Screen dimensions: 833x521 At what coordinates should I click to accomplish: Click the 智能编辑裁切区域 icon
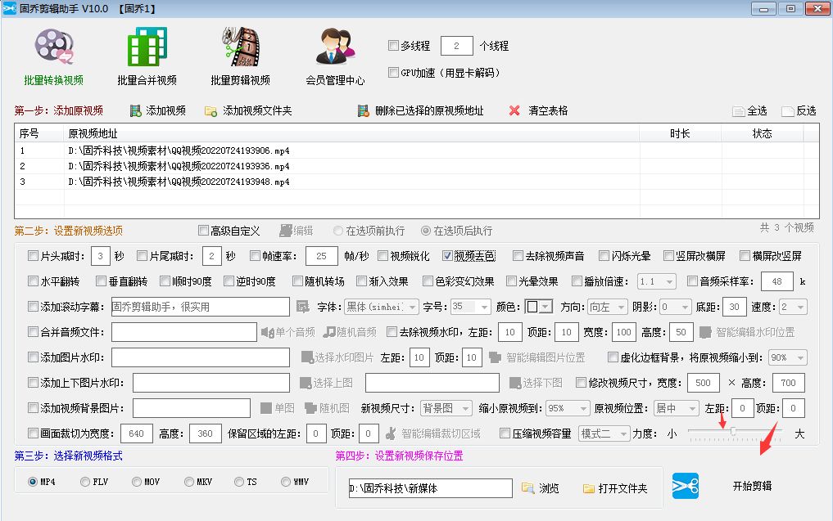tap(391, 433)
